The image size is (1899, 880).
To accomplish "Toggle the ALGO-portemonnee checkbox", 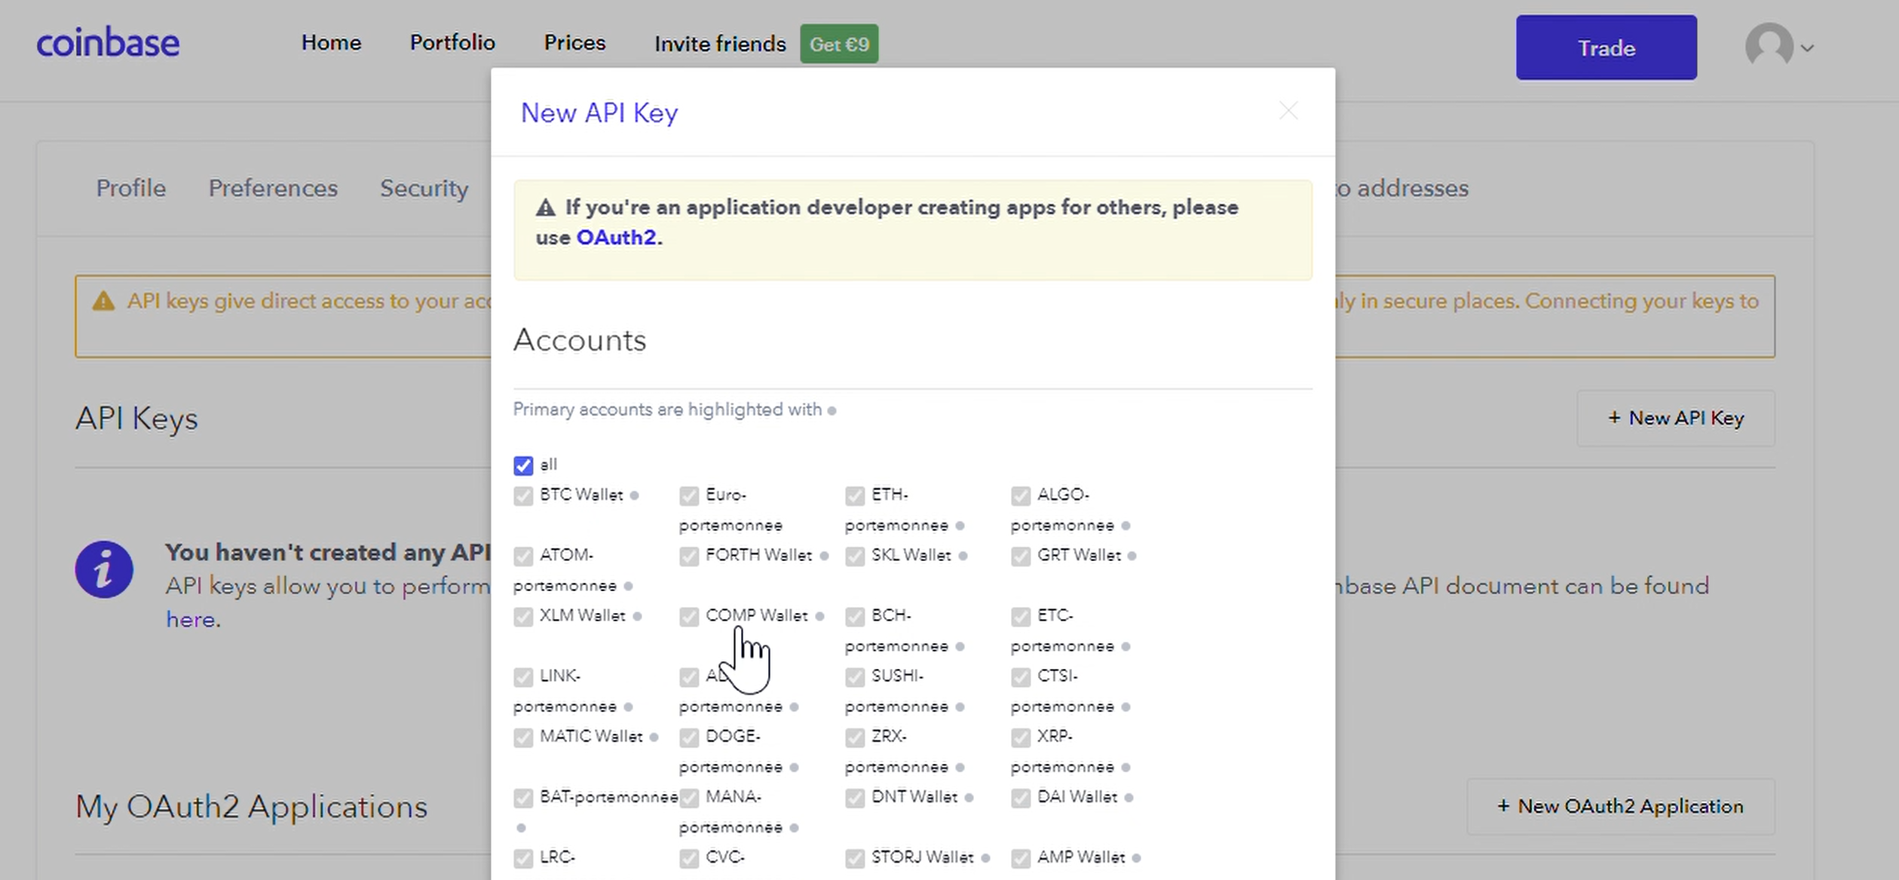I will click(x=1021, y=495).
